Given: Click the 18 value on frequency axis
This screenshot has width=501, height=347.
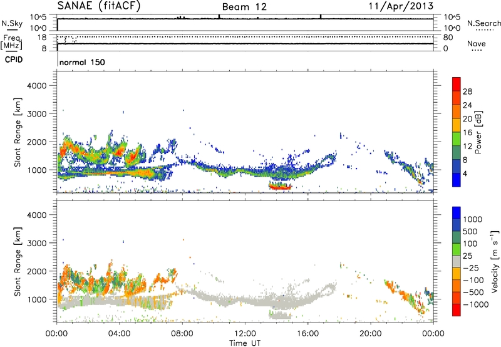Looking at the screenshot, I should coord(41,38).
